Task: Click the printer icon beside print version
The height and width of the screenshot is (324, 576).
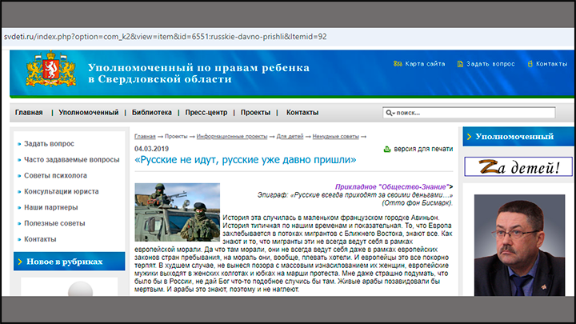Action: [387, 149]
